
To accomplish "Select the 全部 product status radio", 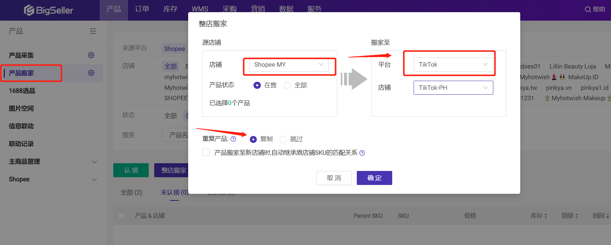I will (x=287, y=85).
